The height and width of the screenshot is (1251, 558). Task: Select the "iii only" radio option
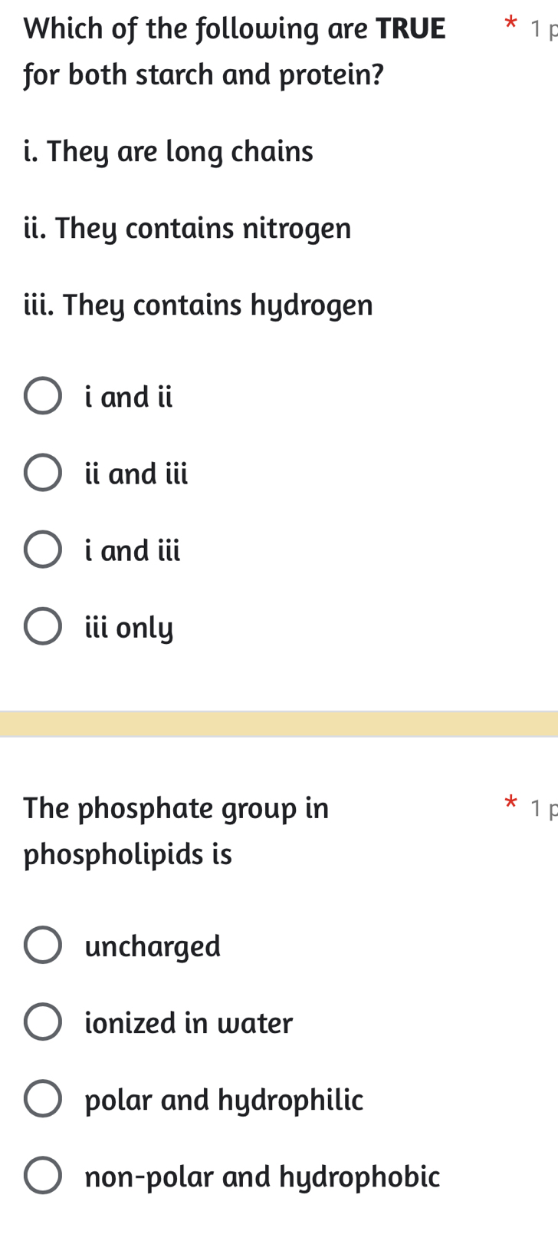point(44,625)
